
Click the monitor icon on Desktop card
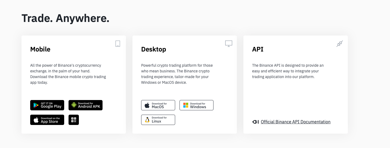click(229, 44)
